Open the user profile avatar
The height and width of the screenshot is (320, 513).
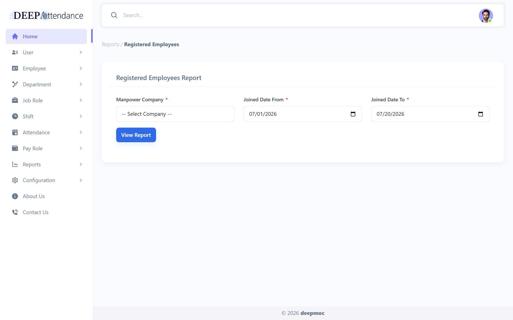[486, 15]
